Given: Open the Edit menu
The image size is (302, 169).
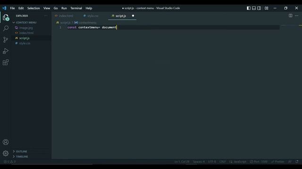Looking at the screenshot, I should (21, 8).
